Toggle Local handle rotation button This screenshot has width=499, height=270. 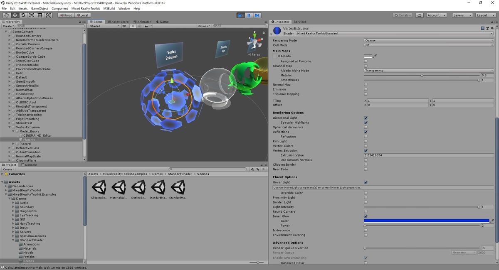(x=82, y=15)
